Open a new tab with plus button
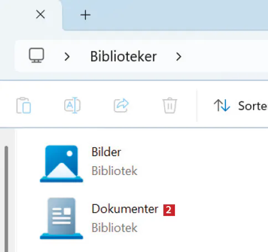The height and width of the screenshot is (252, 268). pyautogui.click(x=85, y=15)
